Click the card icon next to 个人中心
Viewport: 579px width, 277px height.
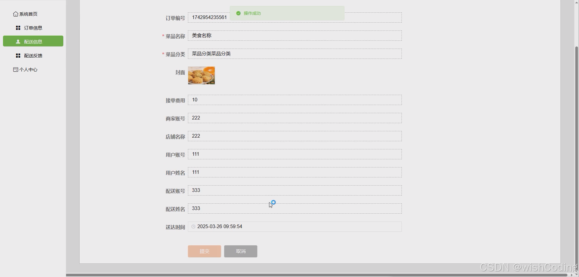pyautogui.click(x=15, y=69)
